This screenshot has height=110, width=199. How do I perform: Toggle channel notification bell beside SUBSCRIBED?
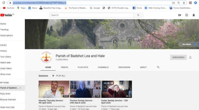190,57
